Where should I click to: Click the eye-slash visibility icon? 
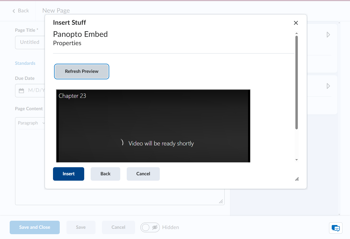(x=155, y=227)
